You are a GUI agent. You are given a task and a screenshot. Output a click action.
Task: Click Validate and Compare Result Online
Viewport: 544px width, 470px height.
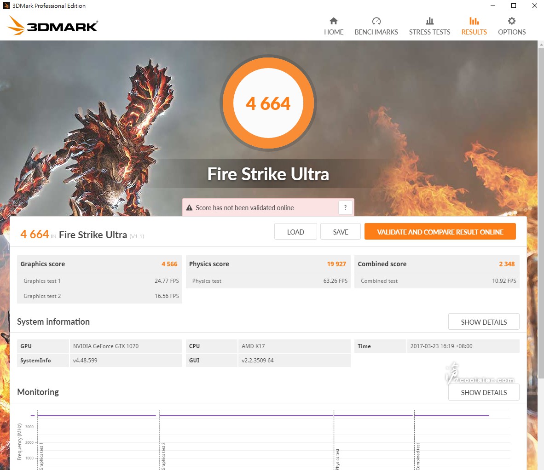coord(440,231)
